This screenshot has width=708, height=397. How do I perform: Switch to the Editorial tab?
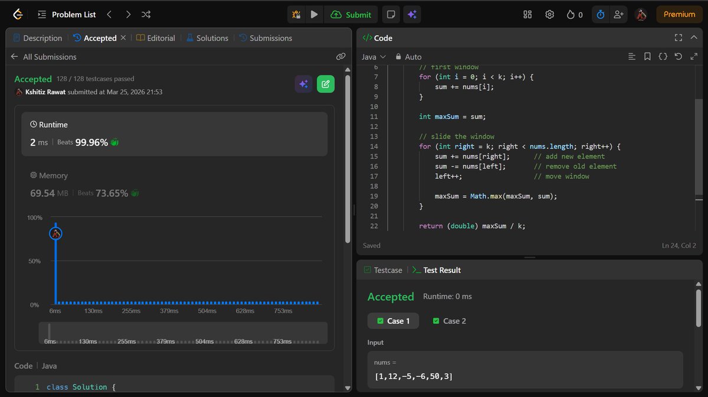click(x=156, y=38)
